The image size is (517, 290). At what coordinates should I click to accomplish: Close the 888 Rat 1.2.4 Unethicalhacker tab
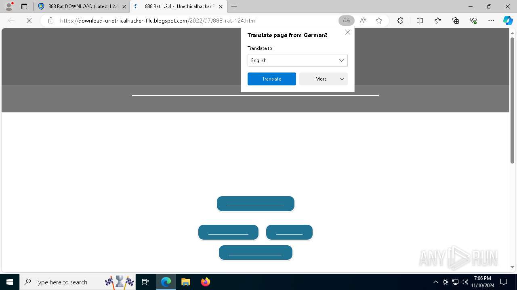(221, 6)
